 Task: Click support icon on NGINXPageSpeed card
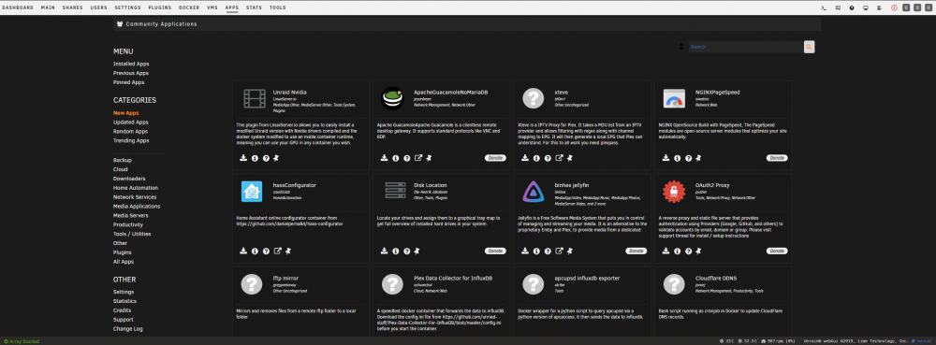tap(688, 158)
